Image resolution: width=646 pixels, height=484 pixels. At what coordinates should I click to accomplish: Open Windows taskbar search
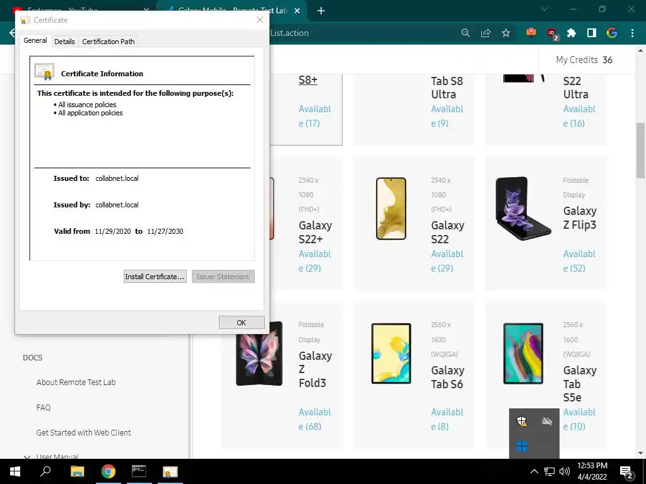(45, 471)
